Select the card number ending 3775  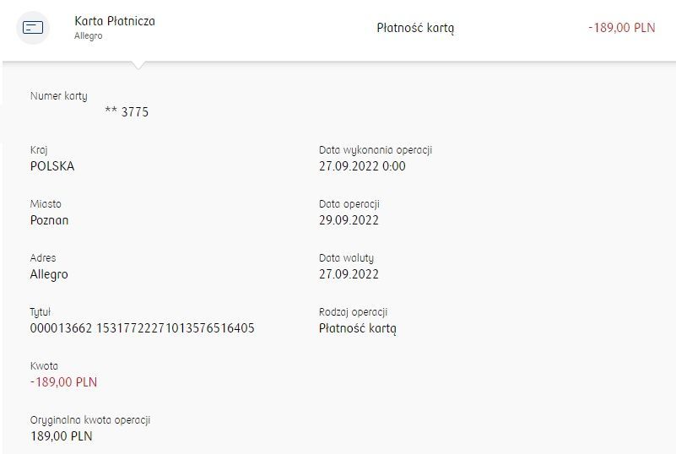click(127, 112)
